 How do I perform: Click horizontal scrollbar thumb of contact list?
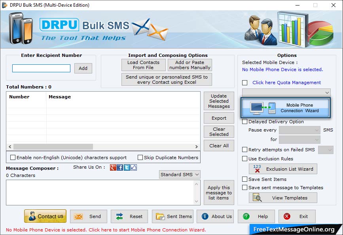[x=53, y=147]
